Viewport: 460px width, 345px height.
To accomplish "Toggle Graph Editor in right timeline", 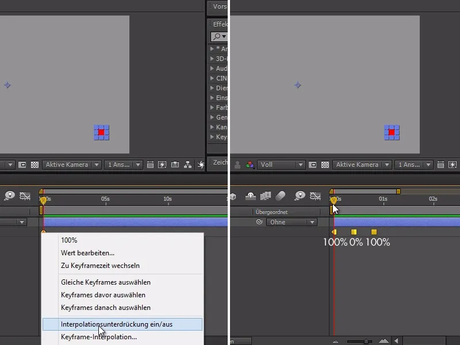I will 315,195.
